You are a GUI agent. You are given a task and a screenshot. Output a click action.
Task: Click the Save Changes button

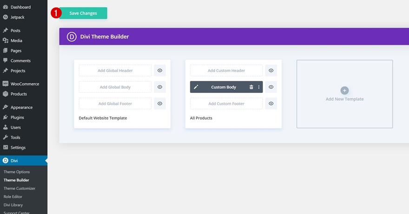83,13
